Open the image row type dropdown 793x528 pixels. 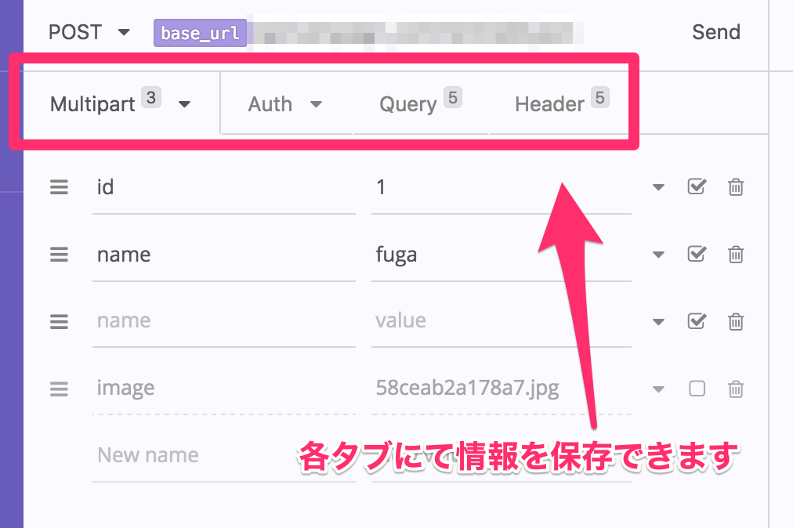tap(658, 389)
